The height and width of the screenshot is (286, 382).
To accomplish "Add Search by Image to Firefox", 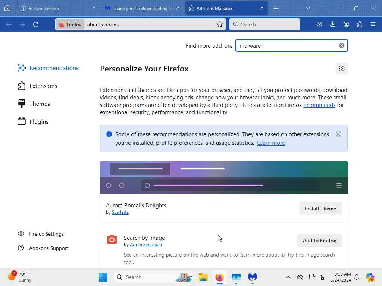I will click(x=319, y=241).
